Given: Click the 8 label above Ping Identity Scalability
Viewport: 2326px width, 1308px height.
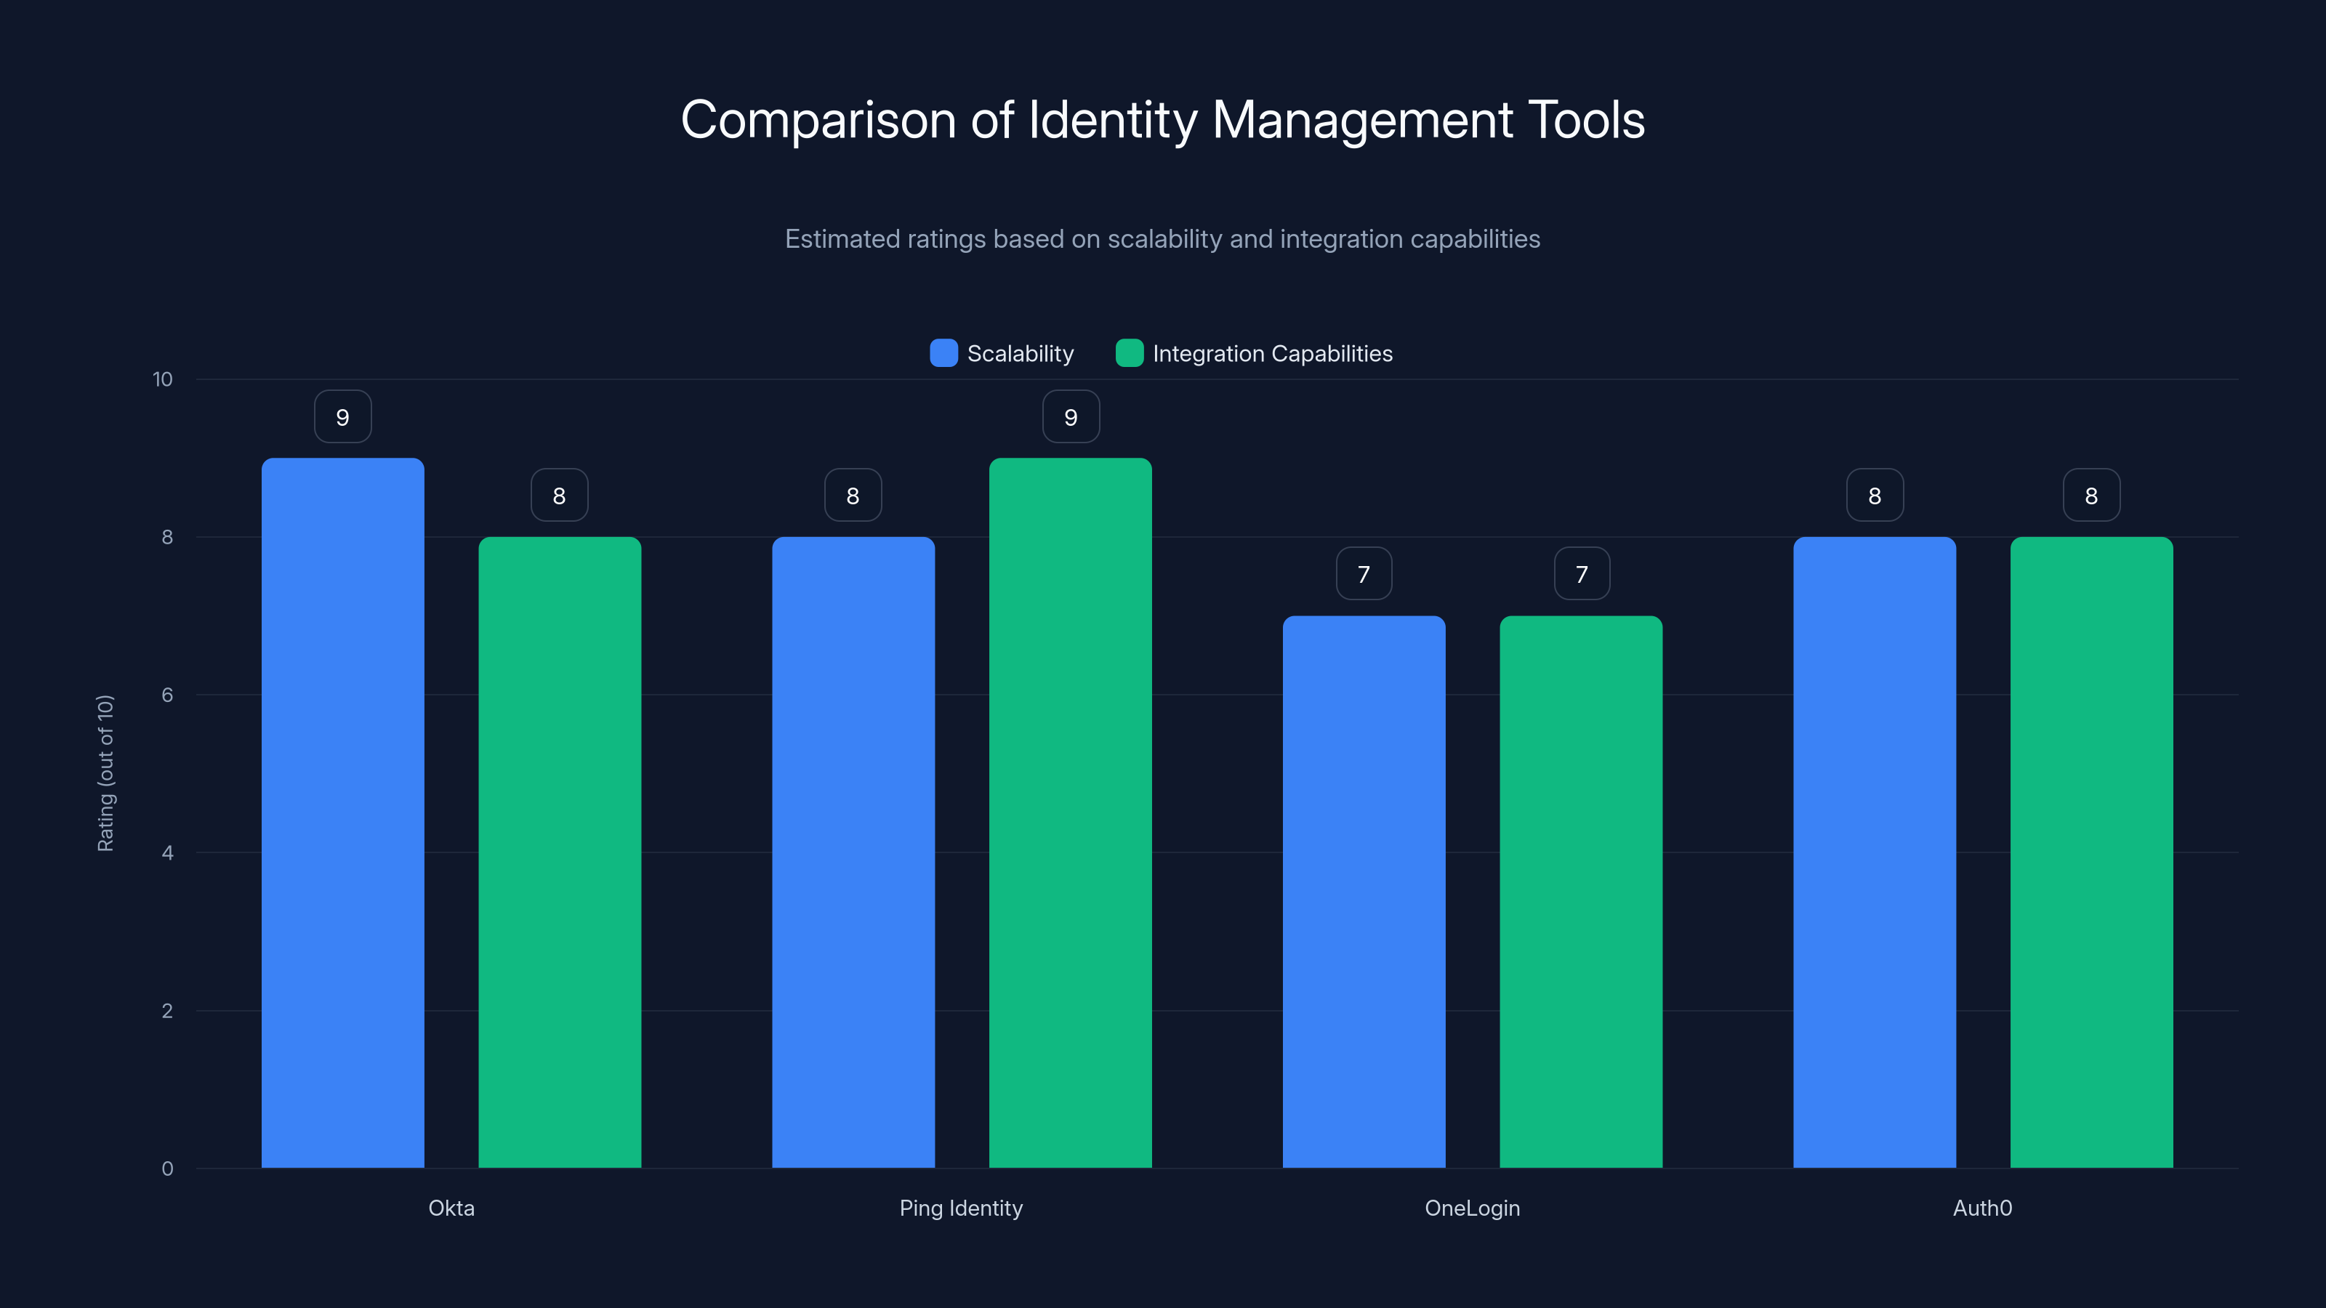Looking at the screenshot, I should (x=853, y=495).
